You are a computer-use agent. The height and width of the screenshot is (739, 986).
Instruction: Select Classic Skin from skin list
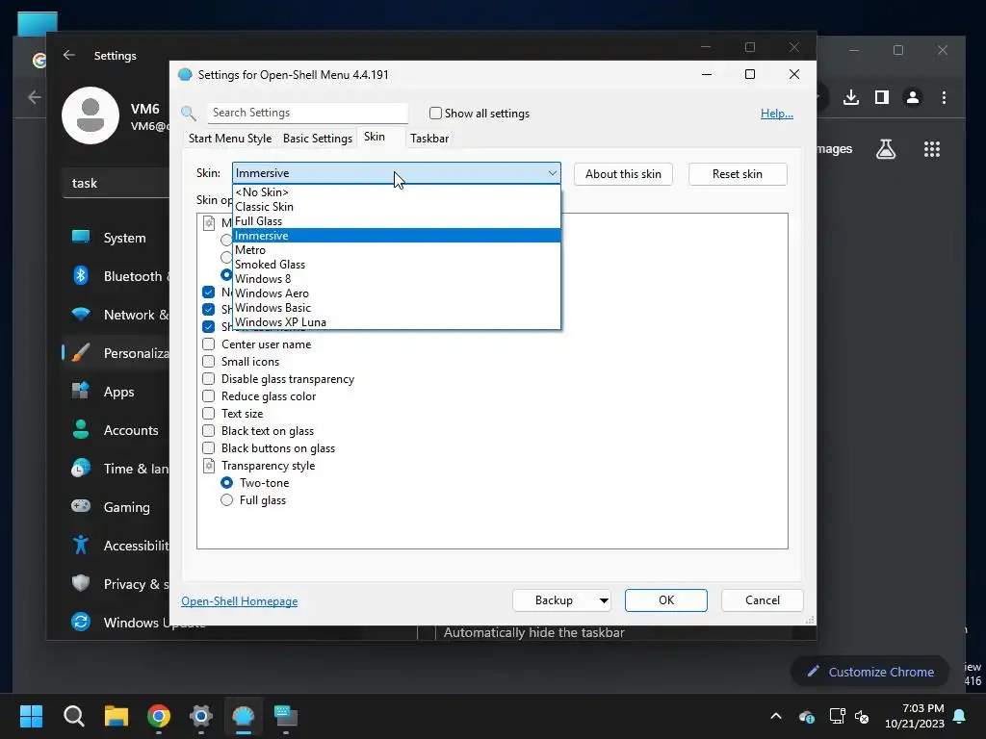[x=396, y=207]
